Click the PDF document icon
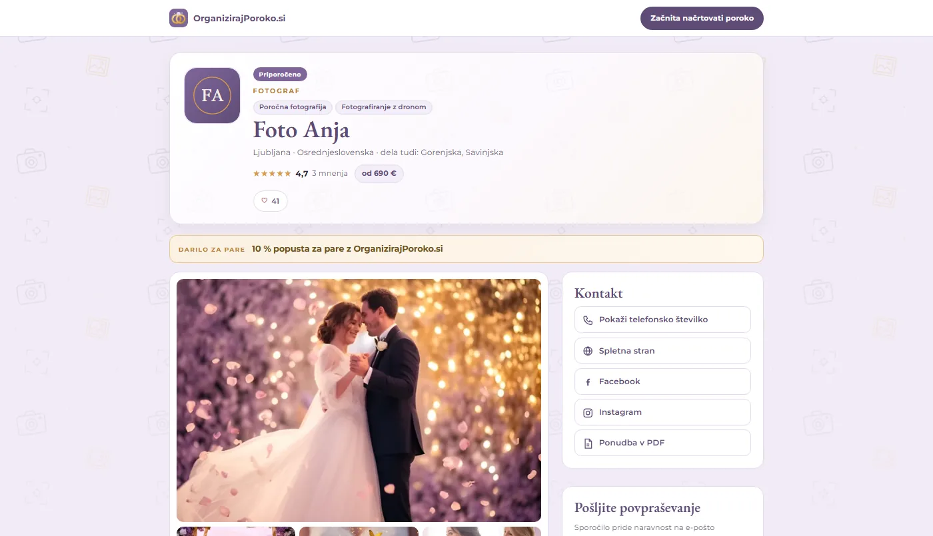 coord(588,443)
